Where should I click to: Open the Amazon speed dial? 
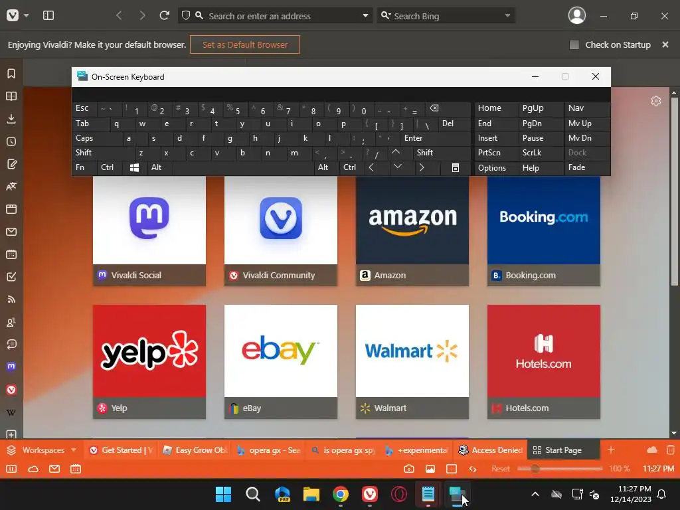pos(412,230)
